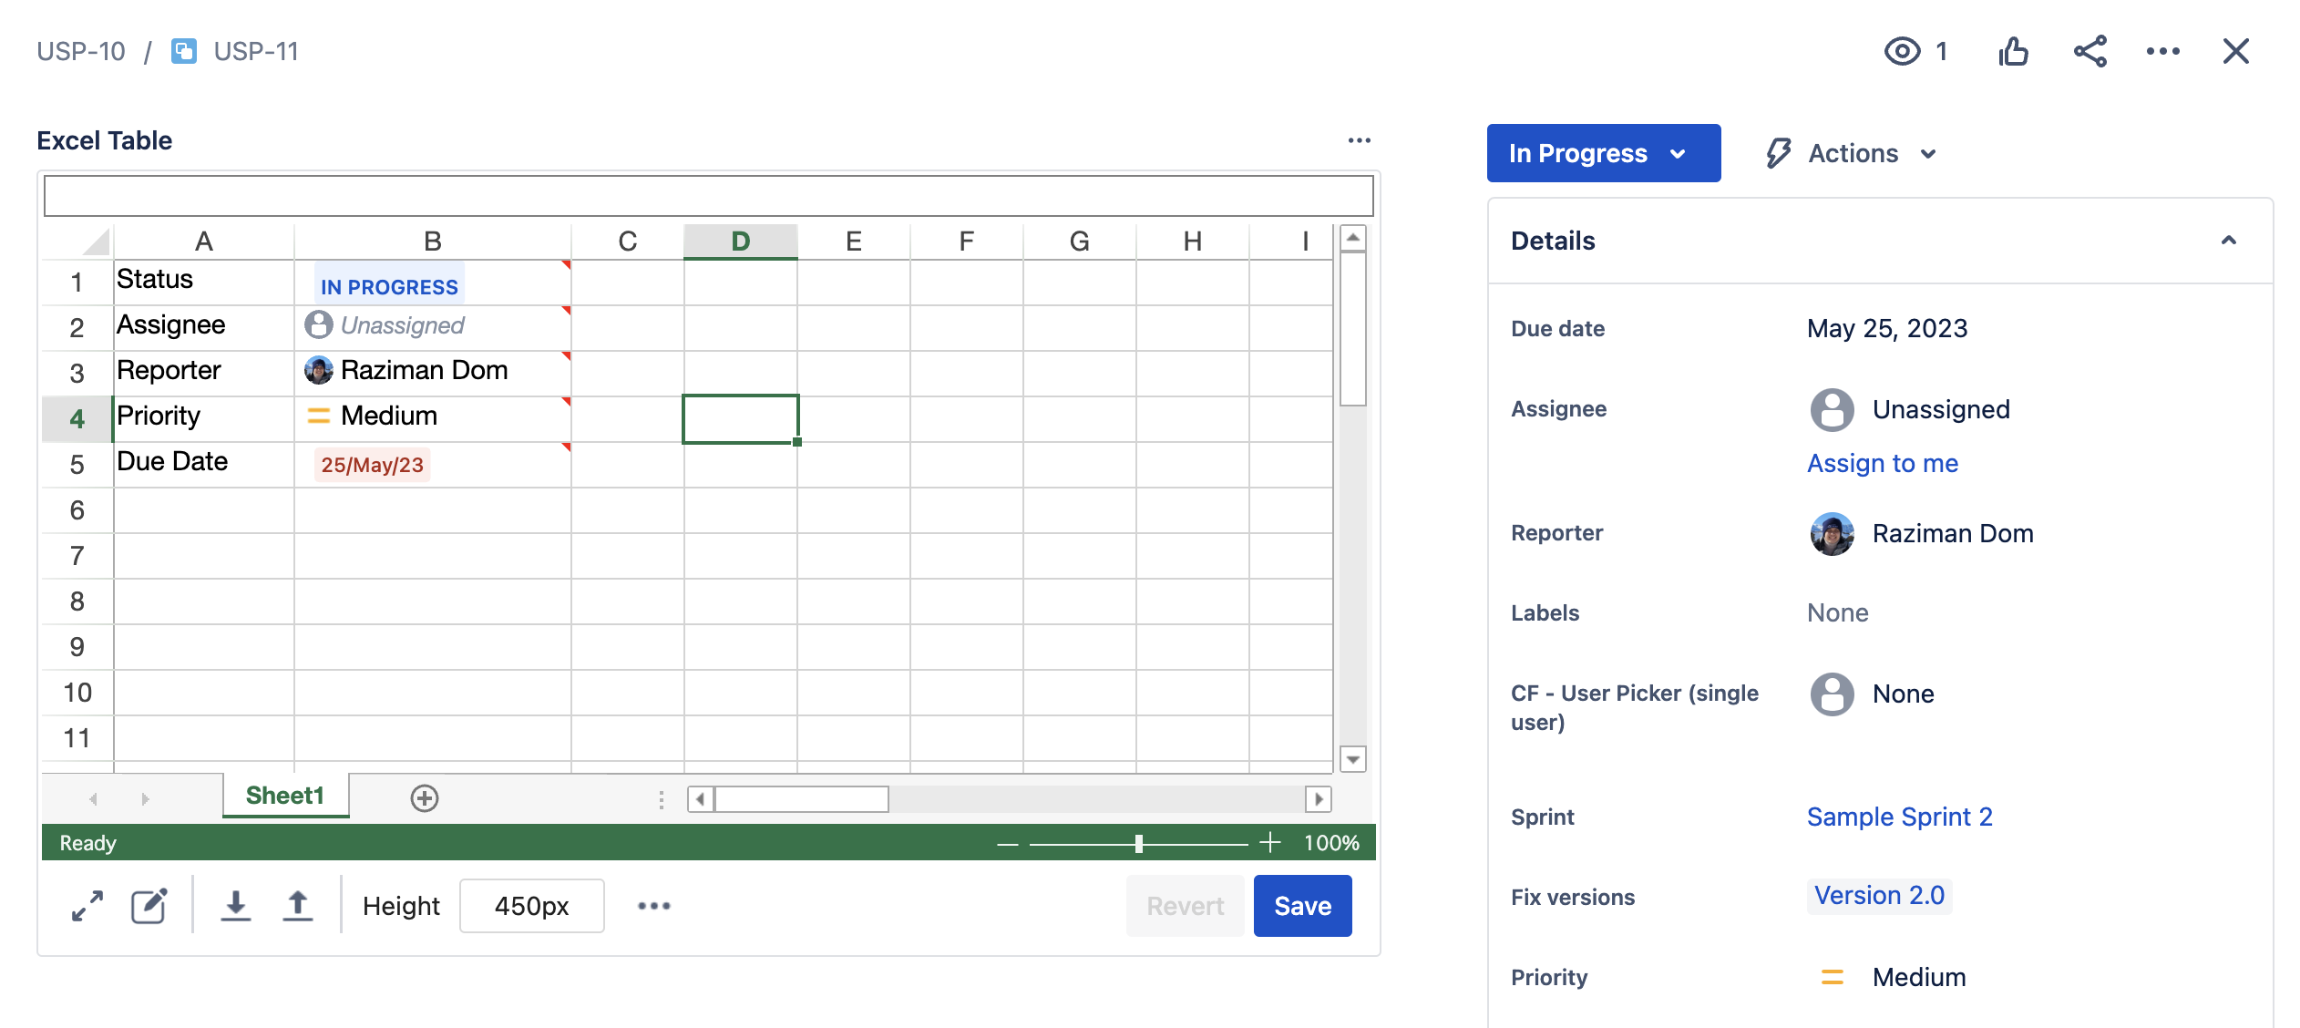
Task: Open breadcrumb link USP-10
Action: [x=80, y=51]
